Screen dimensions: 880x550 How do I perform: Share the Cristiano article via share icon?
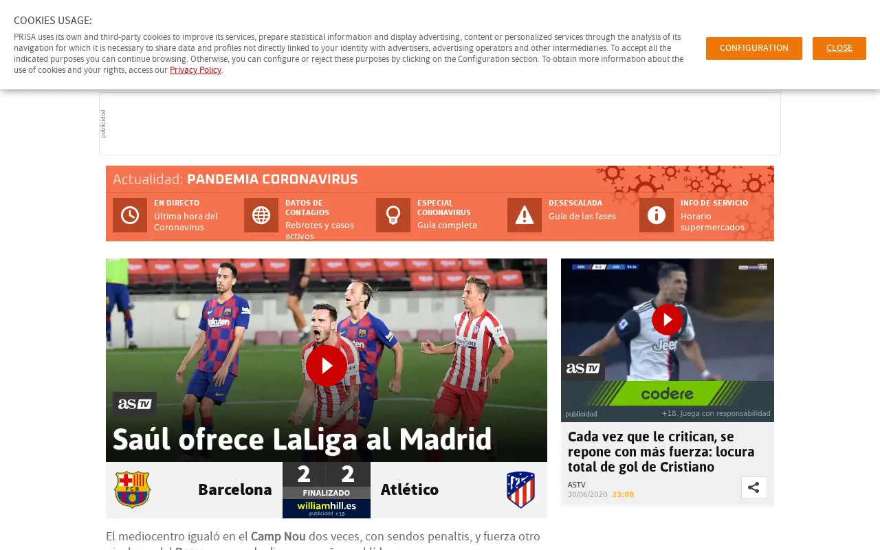tap(754, 487)
